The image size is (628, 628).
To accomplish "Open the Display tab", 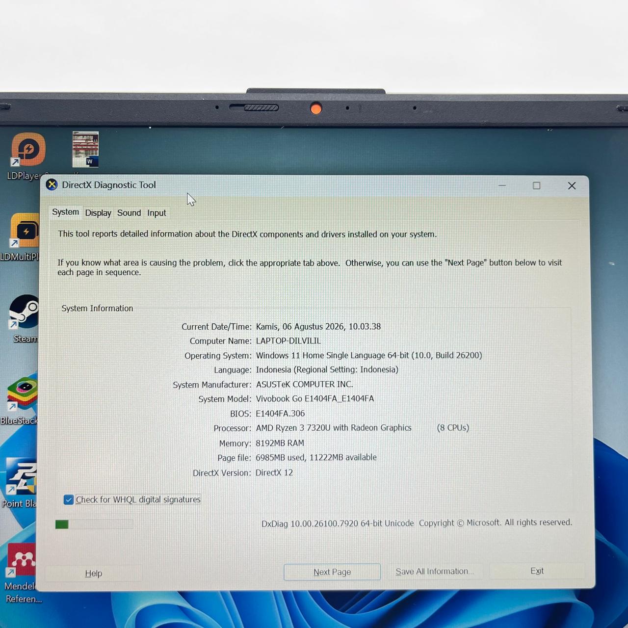I will (98, 213).
